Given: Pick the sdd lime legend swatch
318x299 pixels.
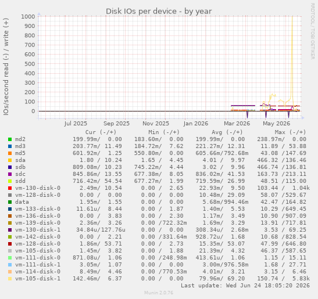Looking at the screenshot, I should (10, 181).
